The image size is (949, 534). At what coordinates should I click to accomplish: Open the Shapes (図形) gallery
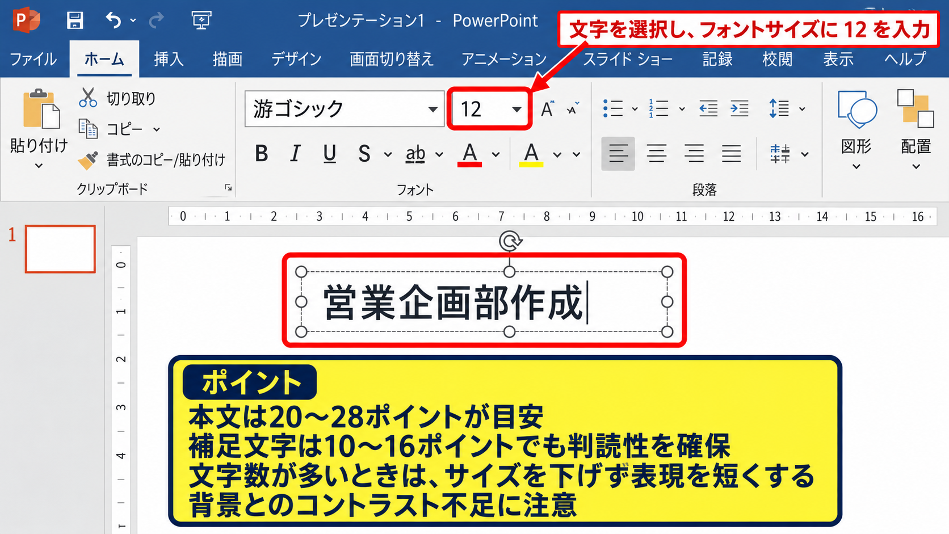(x=856, y=129)
